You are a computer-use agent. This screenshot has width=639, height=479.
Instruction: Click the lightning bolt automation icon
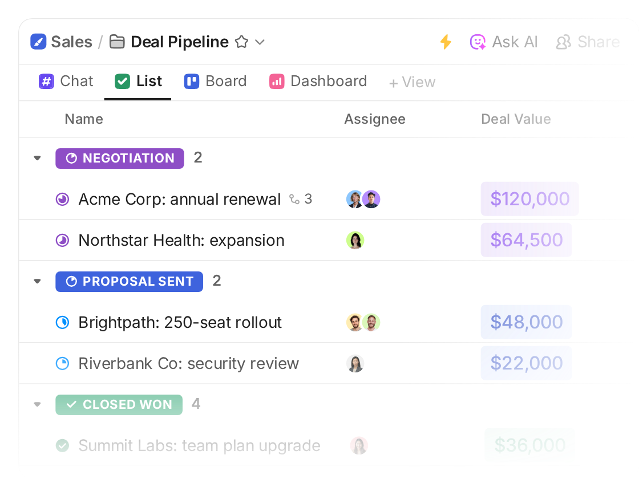[446, 42]
